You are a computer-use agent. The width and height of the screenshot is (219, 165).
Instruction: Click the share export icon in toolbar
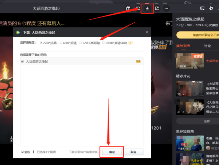coord(157,8)
